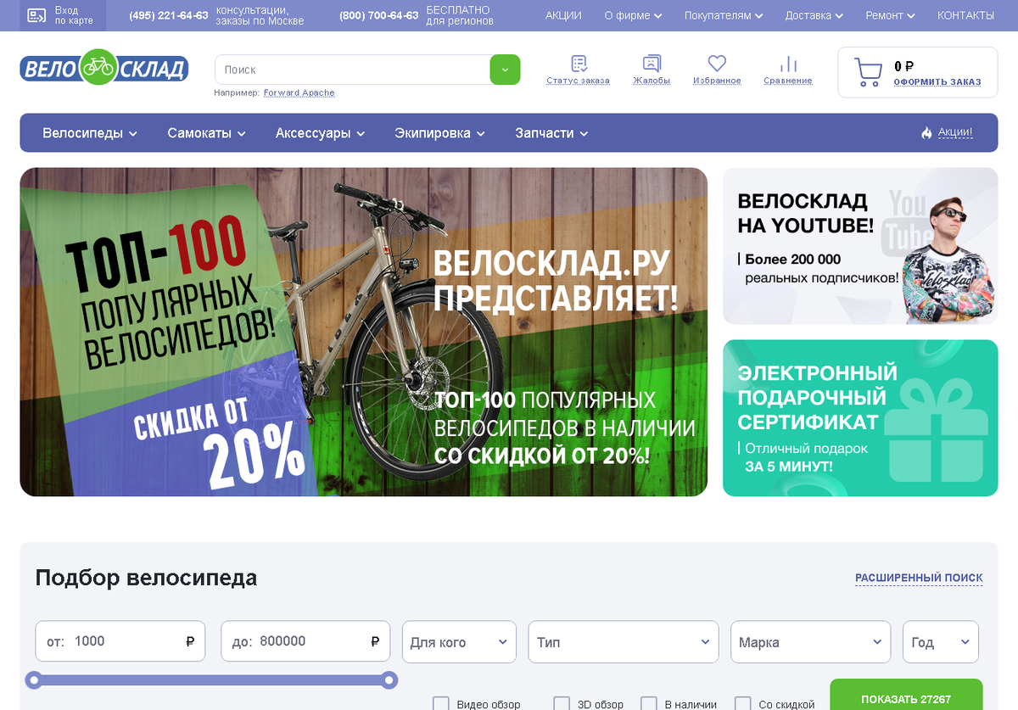Check the В наличии option

coord(649,704)
